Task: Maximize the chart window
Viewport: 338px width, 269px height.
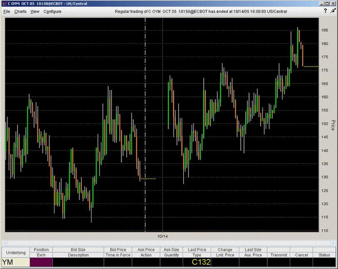Action: pos(327,3)
